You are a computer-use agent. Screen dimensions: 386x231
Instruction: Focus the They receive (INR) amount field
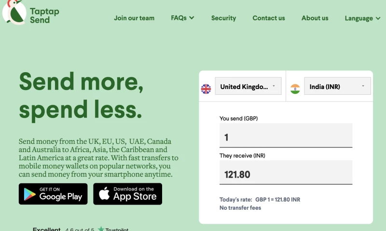[x=286, y=174]
